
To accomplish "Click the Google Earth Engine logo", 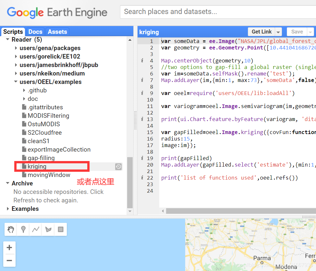I will pos(57,12).
